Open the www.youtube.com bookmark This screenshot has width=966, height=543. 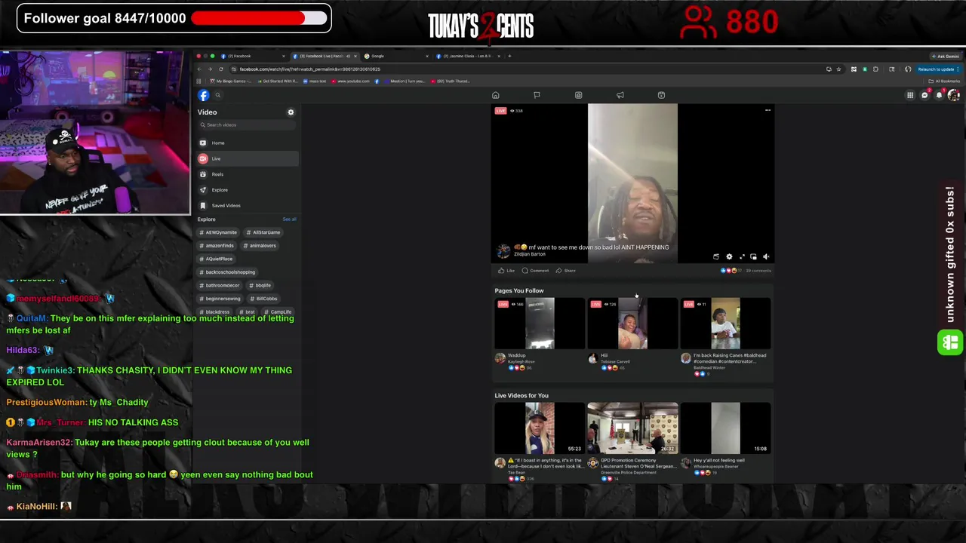351,81
